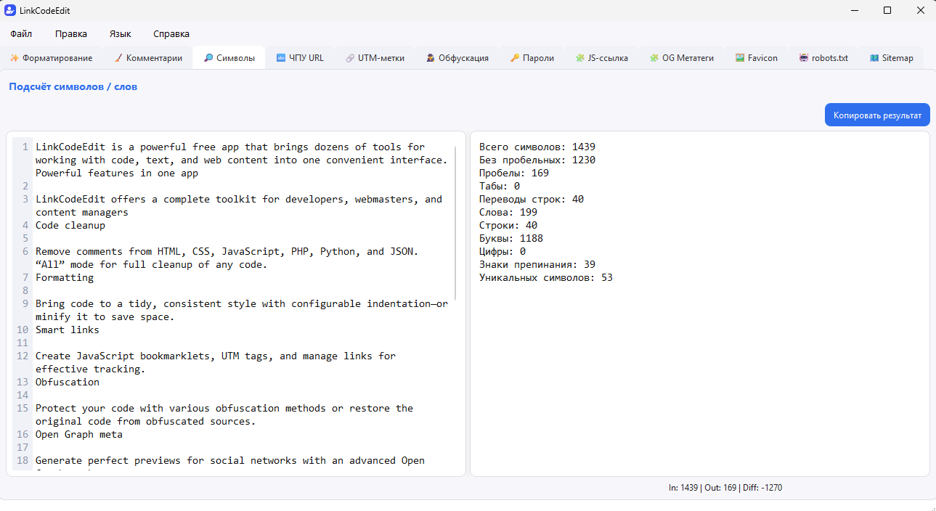Click the "Всего символов: 1439" result line

537,147
